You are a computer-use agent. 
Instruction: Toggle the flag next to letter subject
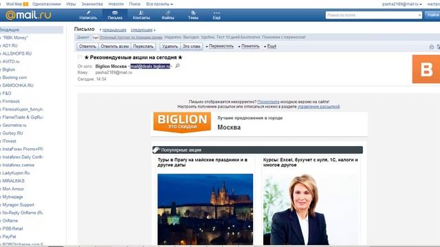pos(80,58)
